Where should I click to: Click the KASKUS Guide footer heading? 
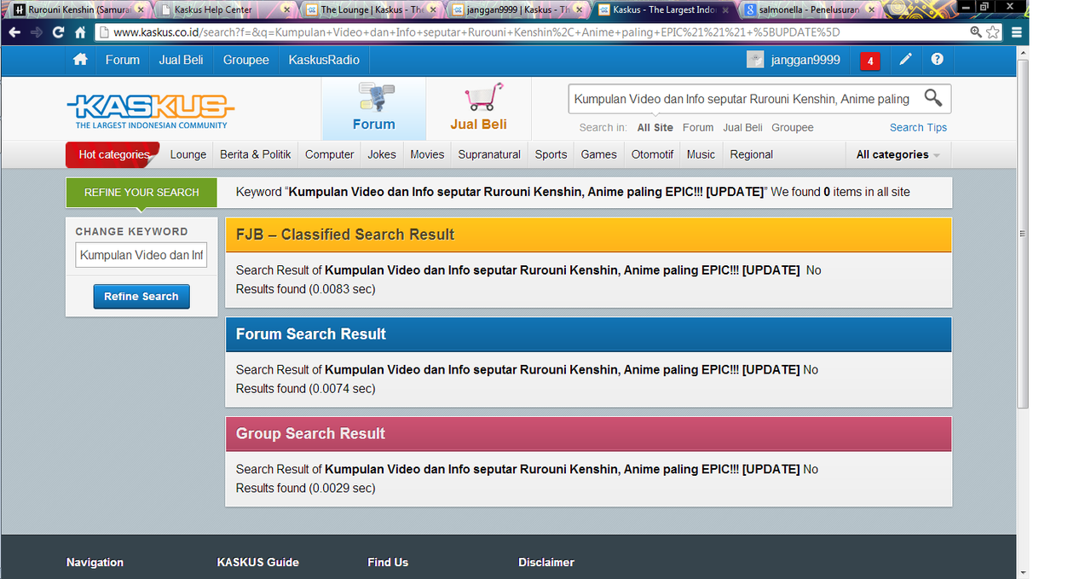258,562
